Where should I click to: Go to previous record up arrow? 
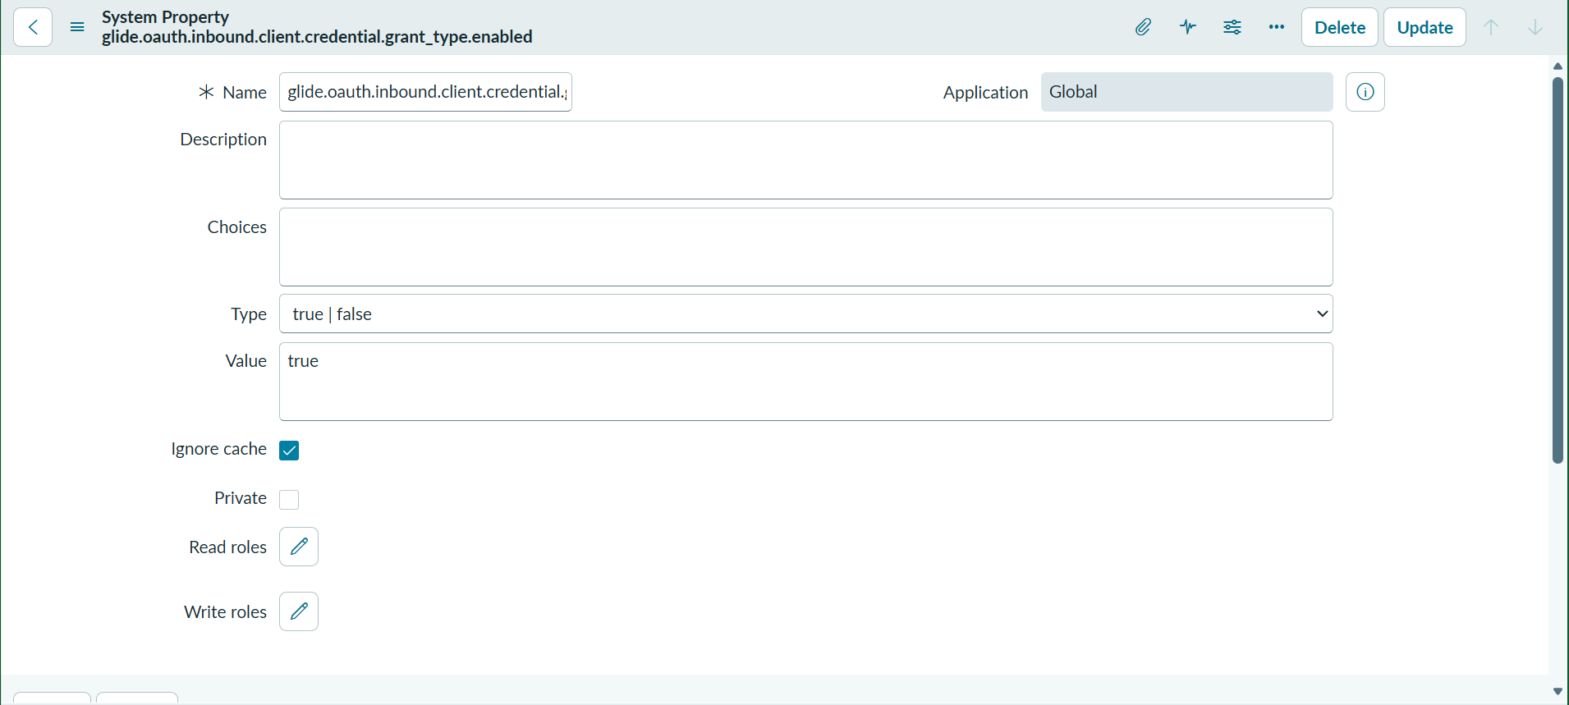click(1491, 27)
